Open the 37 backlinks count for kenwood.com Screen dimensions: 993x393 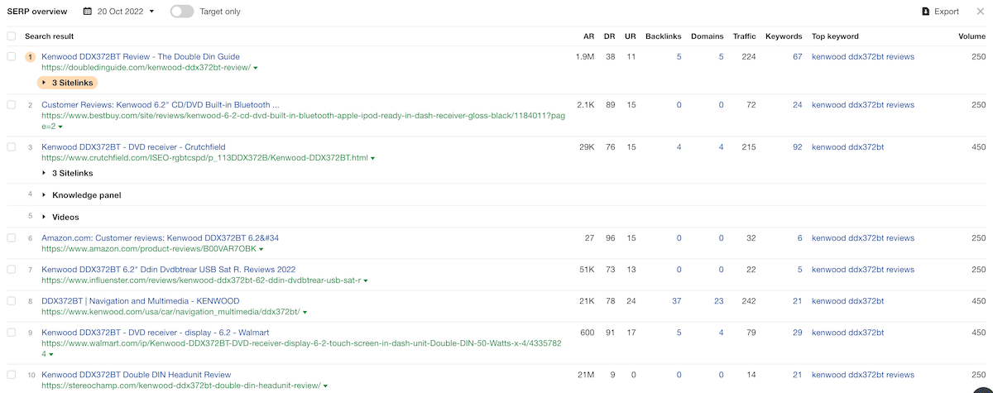[x=676, y=301]
